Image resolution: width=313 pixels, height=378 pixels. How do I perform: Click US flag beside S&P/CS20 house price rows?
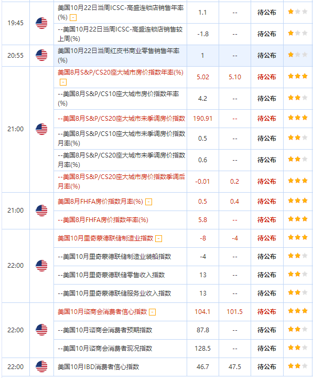(41, 129)
